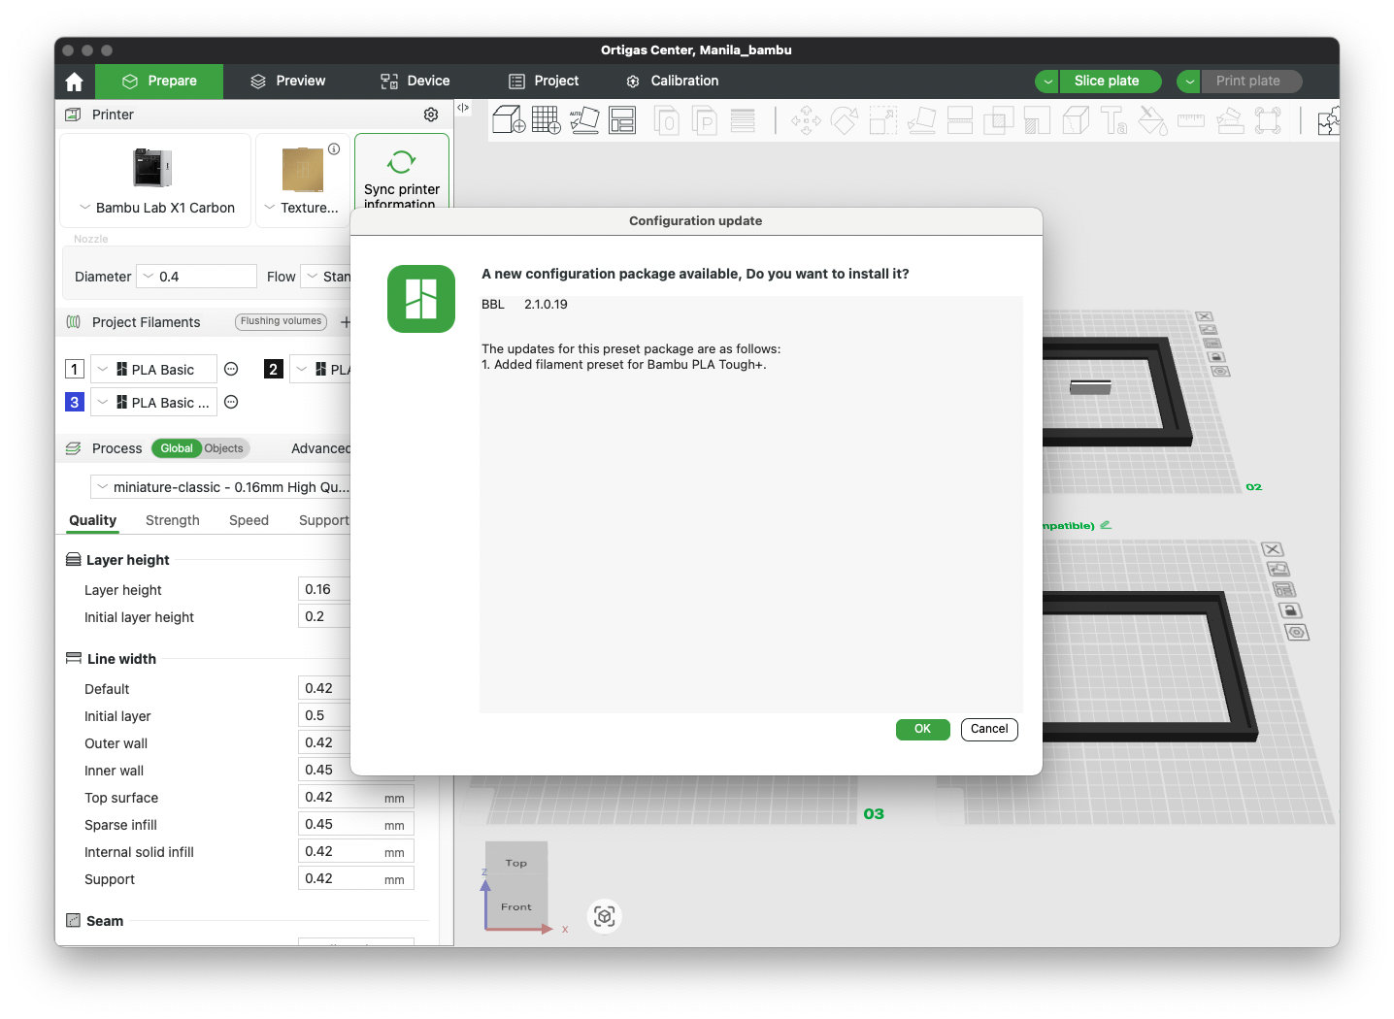1394x1019 pixels.
Task: Click filament 3 blue color swatch
Action: (75, 402)
